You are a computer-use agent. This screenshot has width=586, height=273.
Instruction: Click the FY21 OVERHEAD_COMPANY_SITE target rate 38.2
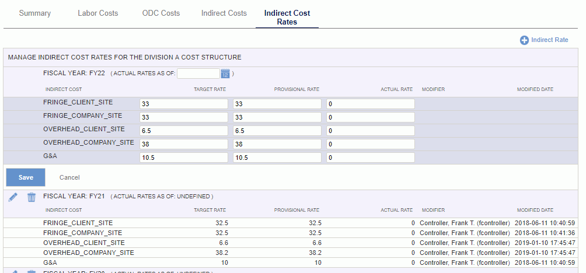222,253
